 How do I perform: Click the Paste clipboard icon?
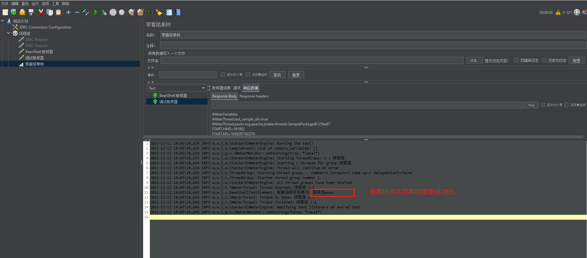pyautogui.click(x=58, y=12)
